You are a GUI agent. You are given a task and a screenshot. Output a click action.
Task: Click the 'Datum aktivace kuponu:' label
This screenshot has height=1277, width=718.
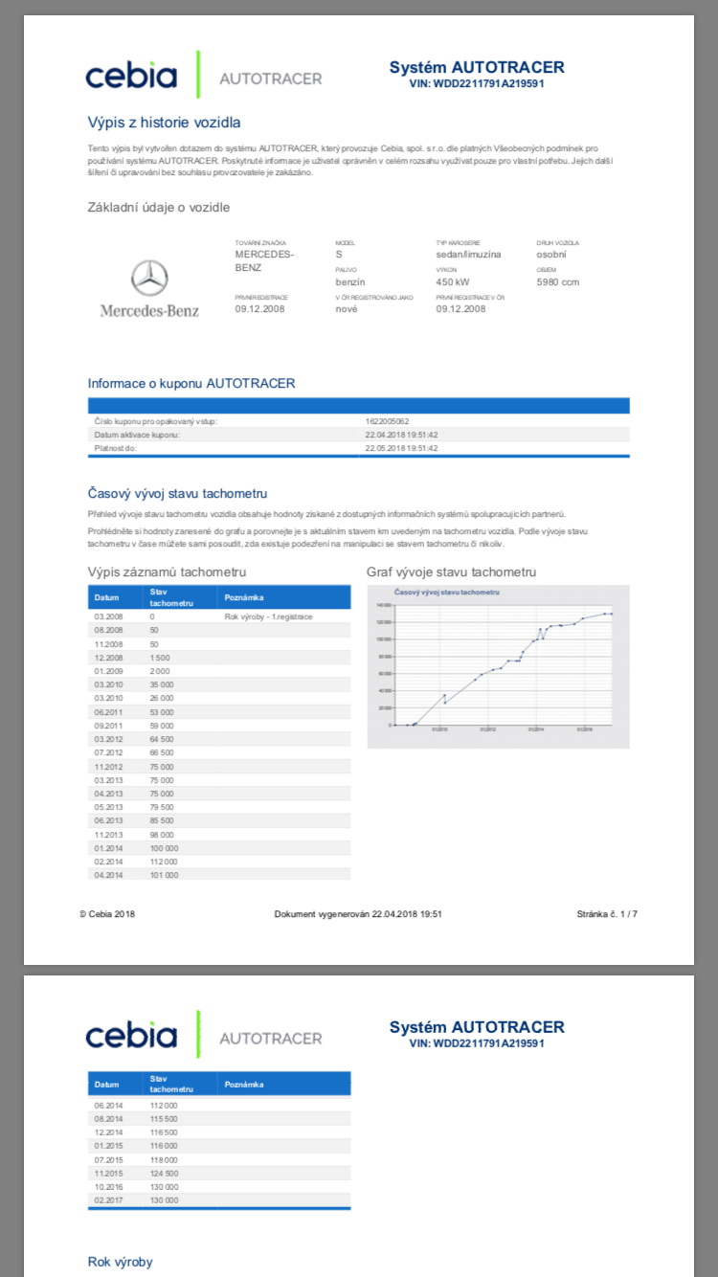coord(137,434)
